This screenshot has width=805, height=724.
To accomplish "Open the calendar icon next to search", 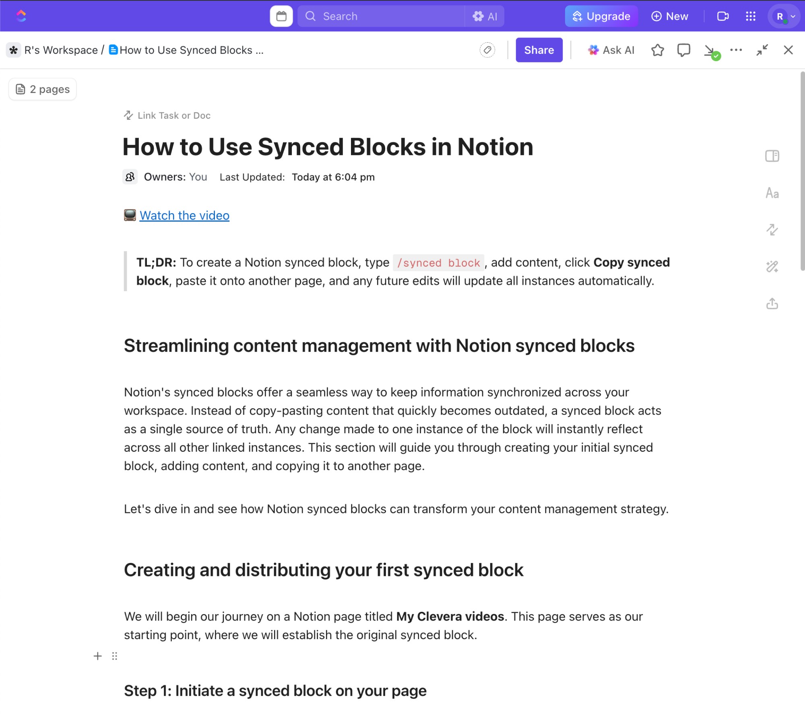I will coord(281,16).
